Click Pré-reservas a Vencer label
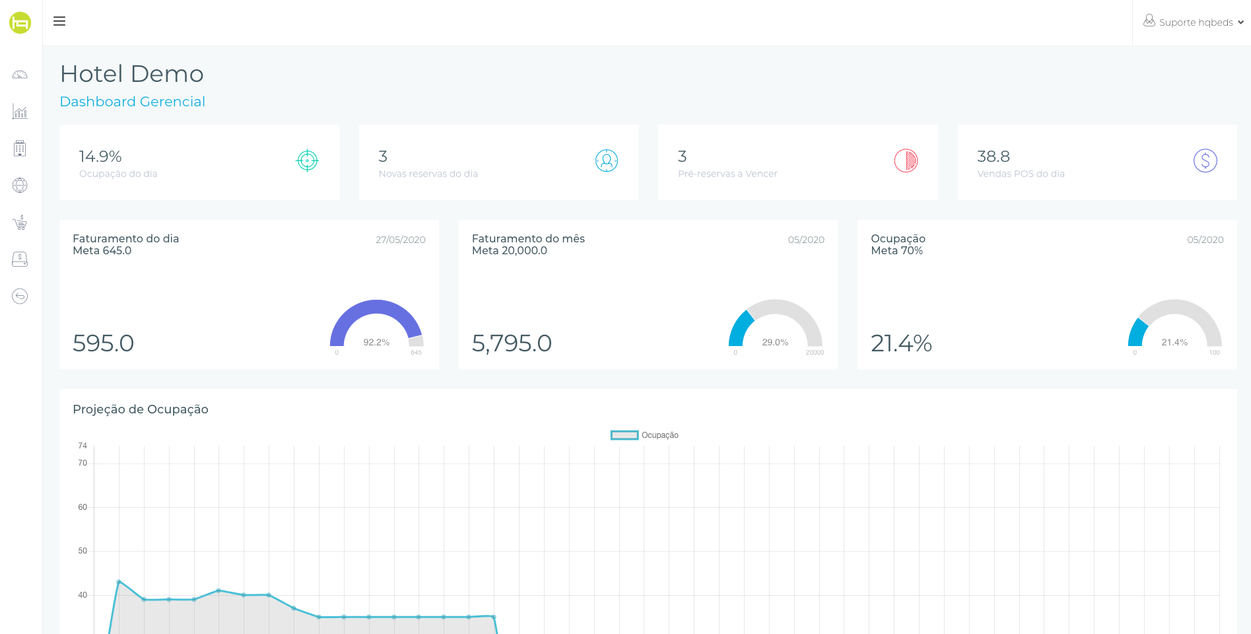Image resolution: width=1251 pixels, height=634 pixels. click(x=727, y=174)
